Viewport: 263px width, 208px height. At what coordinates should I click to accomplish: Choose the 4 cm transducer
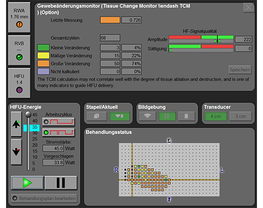click(216, 116)
